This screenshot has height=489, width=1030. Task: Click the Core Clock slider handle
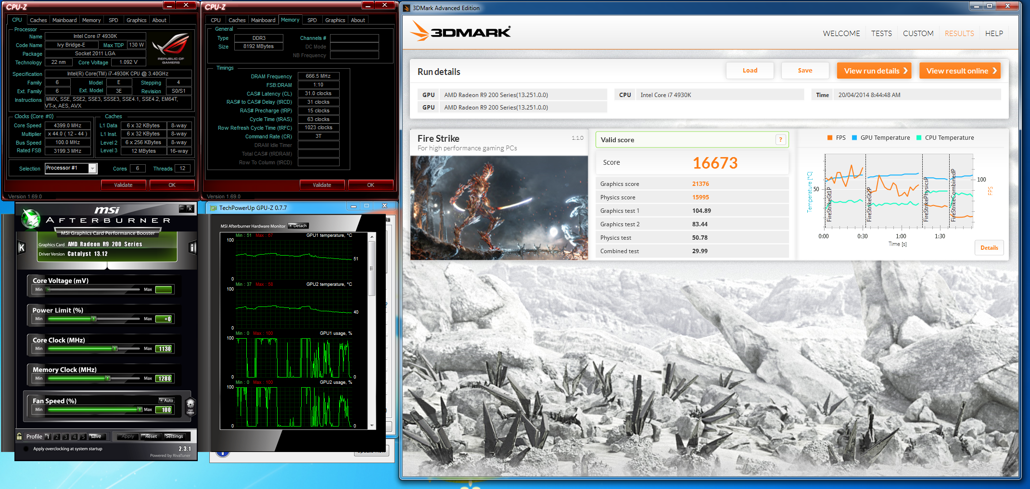click(115, 349)
